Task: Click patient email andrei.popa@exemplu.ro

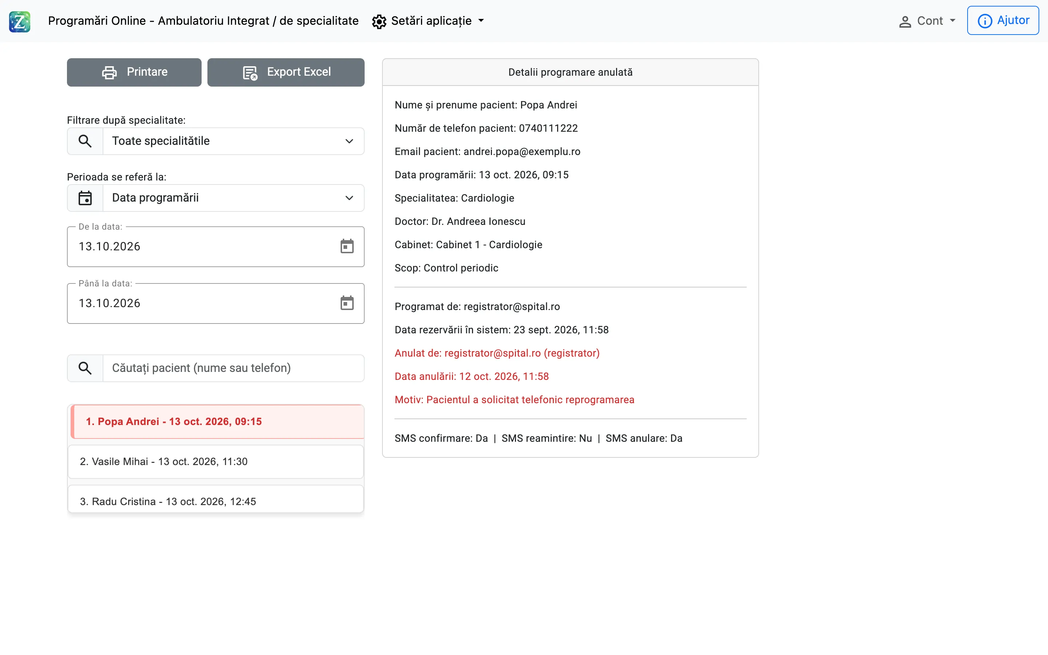Action: coord(522,152)
